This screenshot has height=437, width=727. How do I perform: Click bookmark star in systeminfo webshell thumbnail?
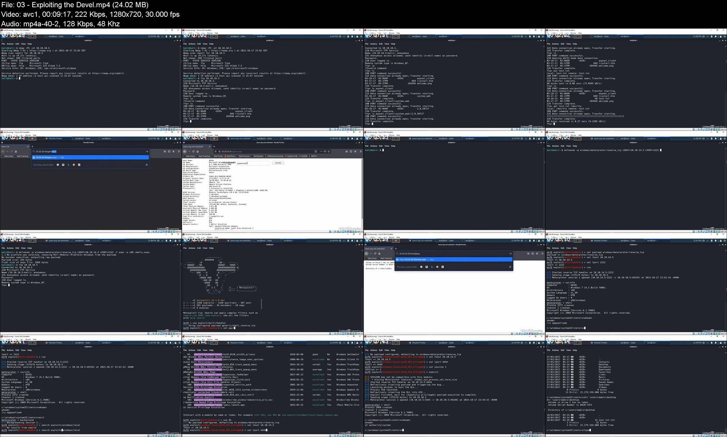(x=329, y=152)
